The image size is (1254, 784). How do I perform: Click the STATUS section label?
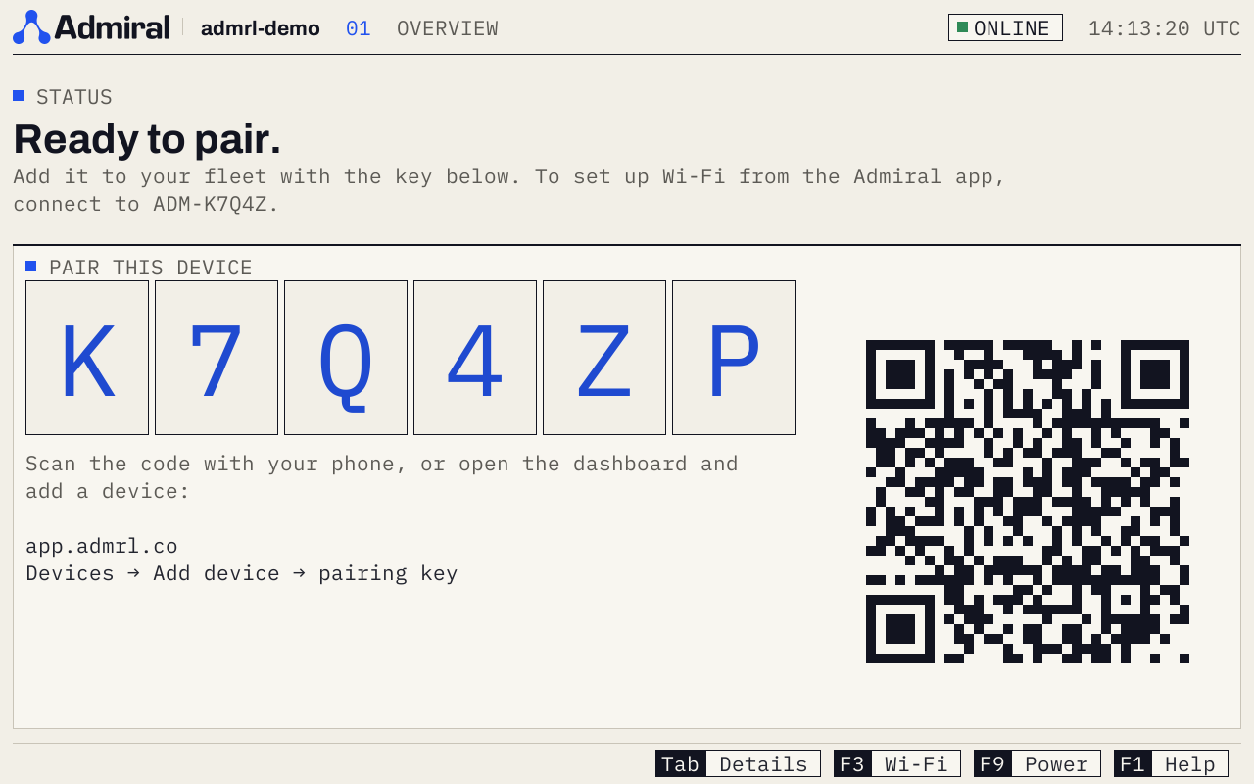74,97
